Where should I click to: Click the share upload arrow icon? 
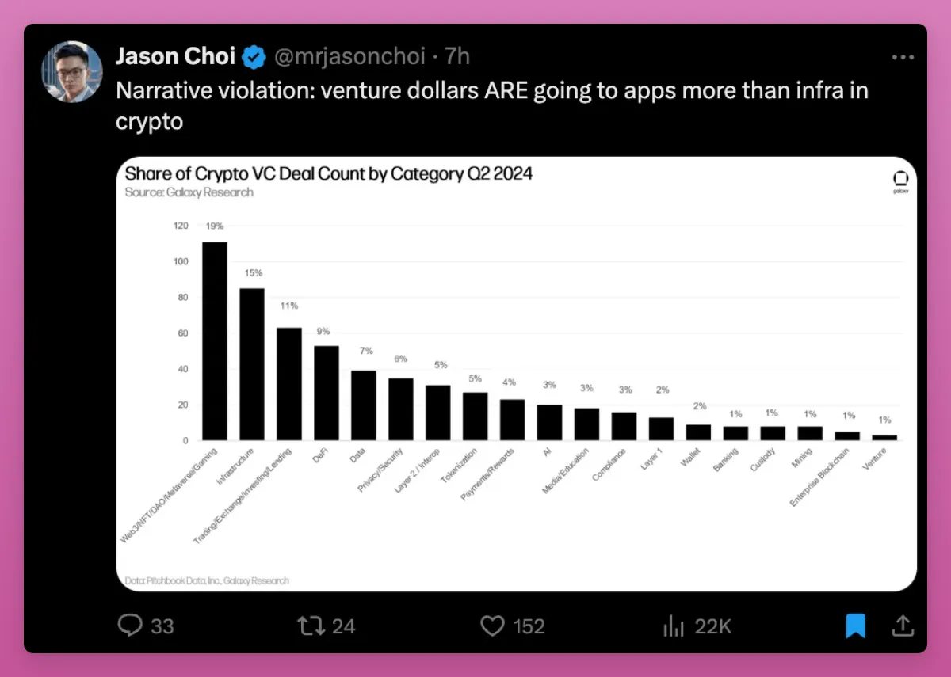pos(902,626)
